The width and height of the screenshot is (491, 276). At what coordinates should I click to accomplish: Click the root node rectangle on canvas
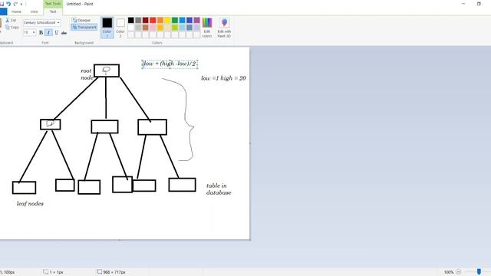[107, 71]
